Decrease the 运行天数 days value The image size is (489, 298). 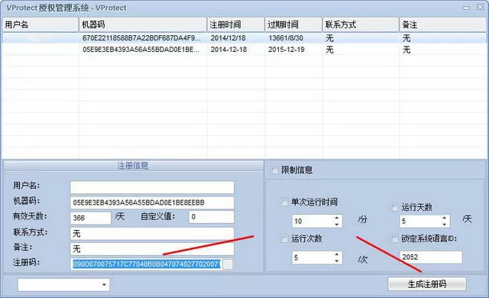point(445,225)
